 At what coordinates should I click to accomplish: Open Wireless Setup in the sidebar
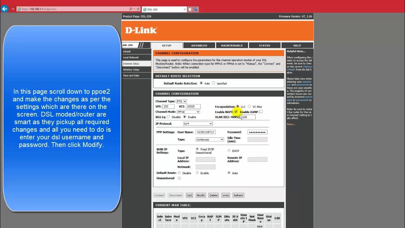point(137,69)
